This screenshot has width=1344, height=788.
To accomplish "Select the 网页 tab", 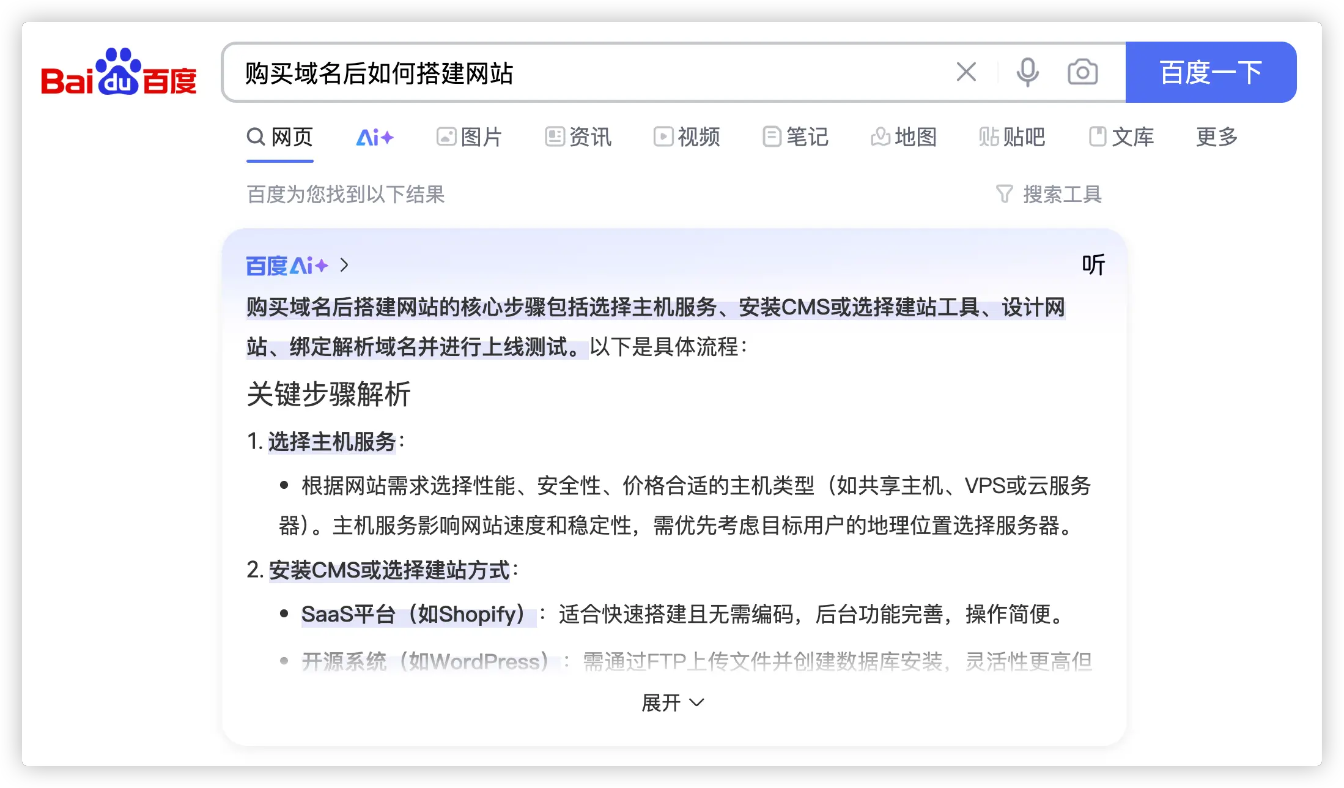I will [280, 137].
